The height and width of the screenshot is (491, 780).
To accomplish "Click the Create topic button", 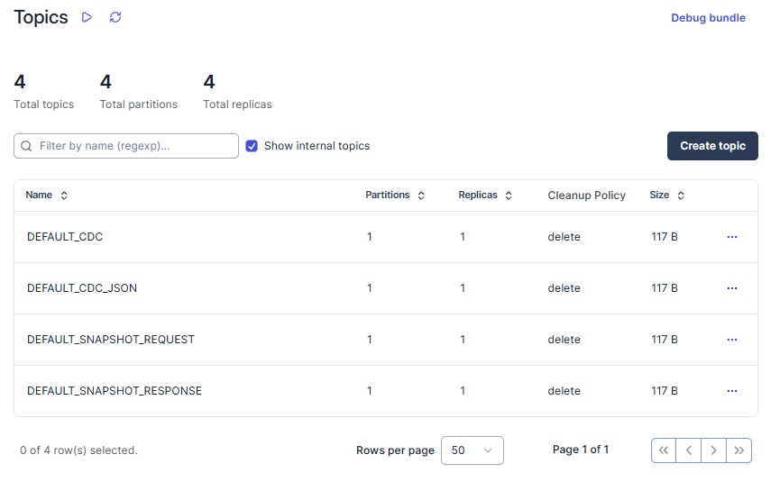I will click(x=712, y=146).
